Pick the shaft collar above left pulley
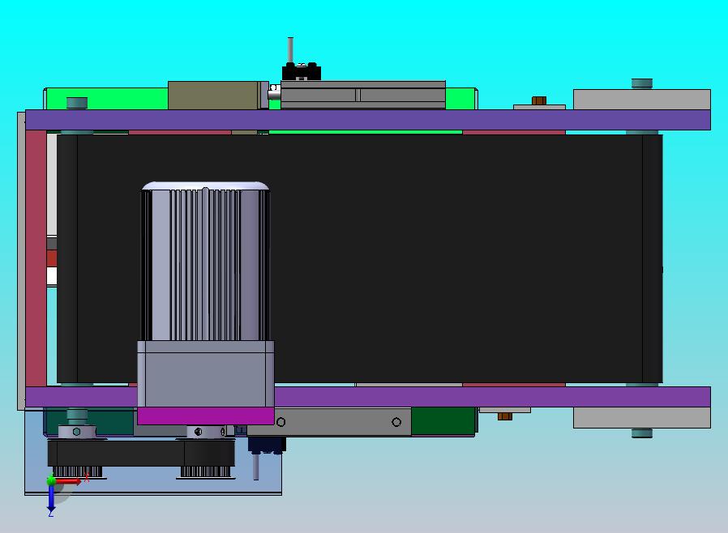The height and width of the screenshot is (533, 728). 77,432
